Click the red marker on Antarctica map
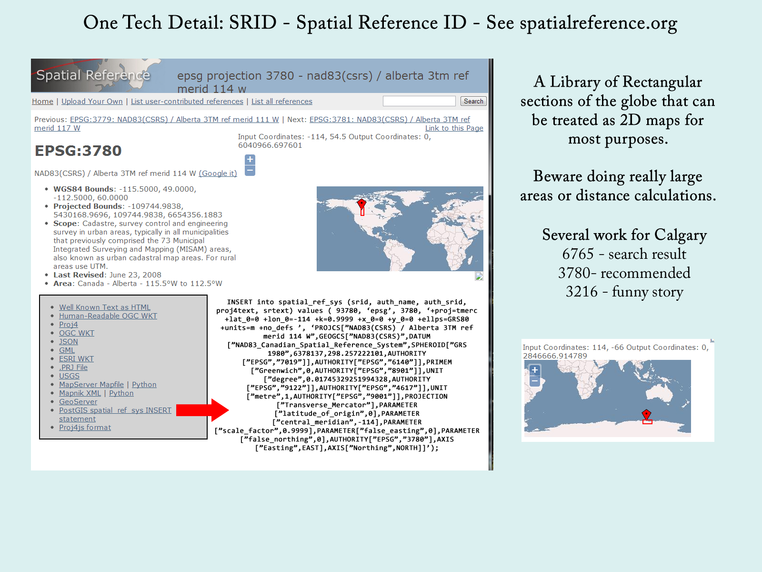Viewport: 762px width, 572px height. pos(646,414)
